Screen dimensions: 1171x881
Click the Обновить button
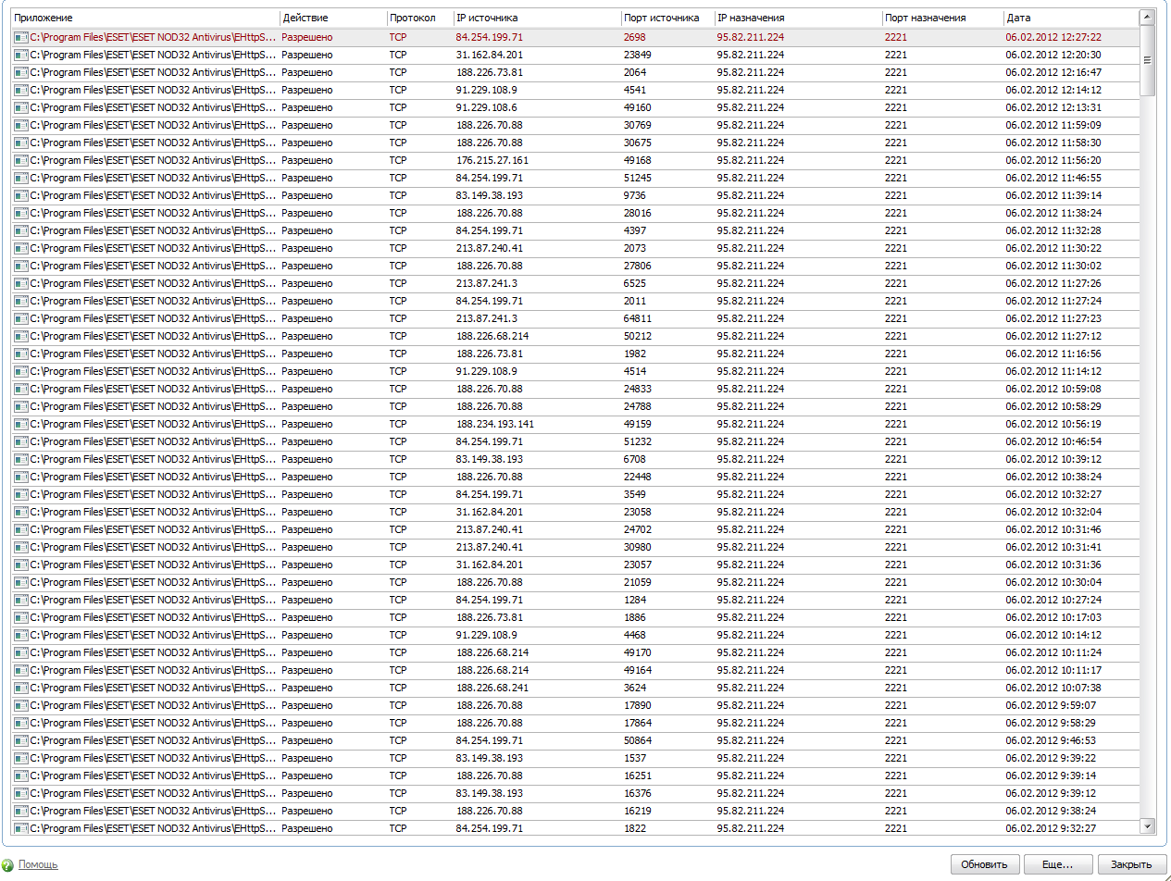click(x=985, y=864)
